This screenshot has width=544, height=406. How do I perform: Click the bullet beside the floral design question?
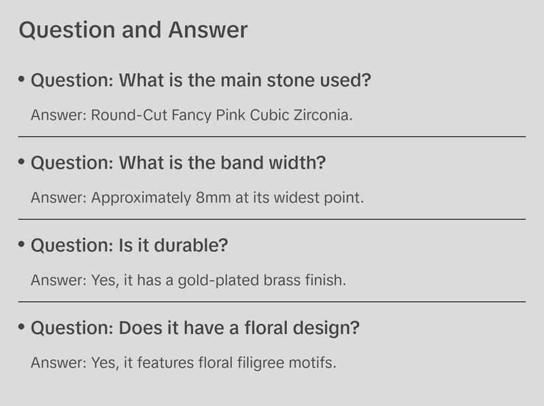pyautogui.click(x=22, y=327)
